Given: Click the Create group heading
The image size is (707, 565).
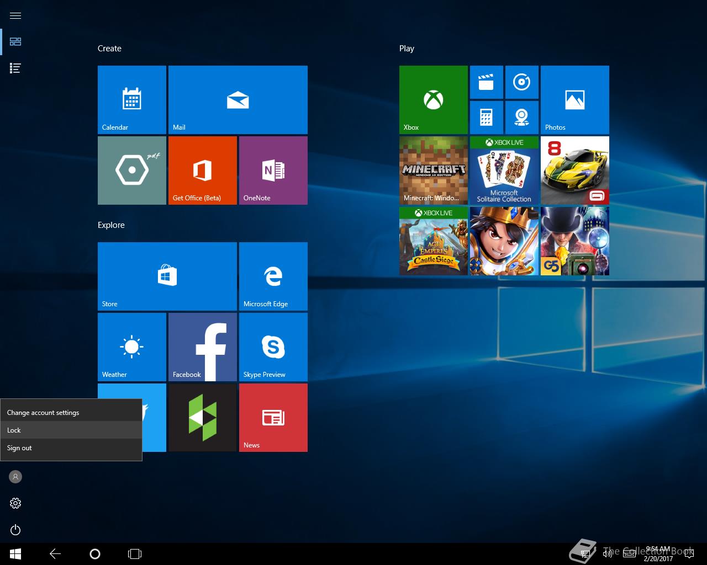Looking at the screenshot, I should [x=109, y=49].
